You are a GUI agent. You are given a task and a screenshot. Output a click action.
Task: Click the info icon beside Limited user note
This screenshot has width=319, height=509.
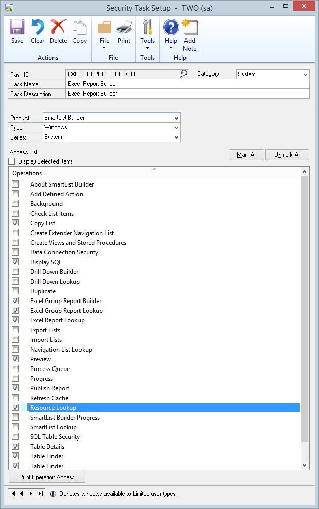tap(54, 494)
